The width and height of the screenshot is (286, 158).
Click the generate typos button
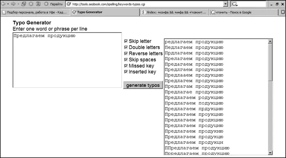[x=143, y=85]
